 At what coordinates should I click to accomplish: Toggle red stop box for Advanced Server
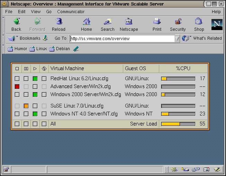point(17,86)
